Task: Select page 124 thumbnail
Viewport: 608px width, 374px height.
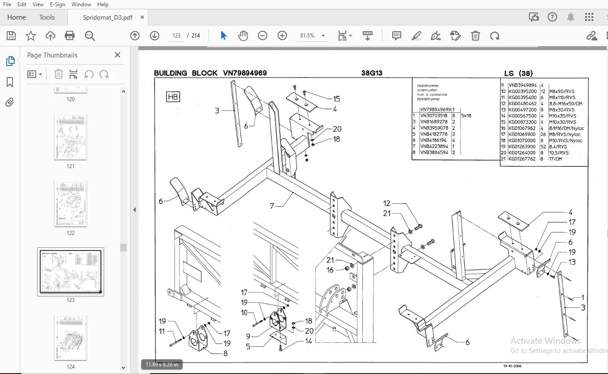Action: point(71,337)
